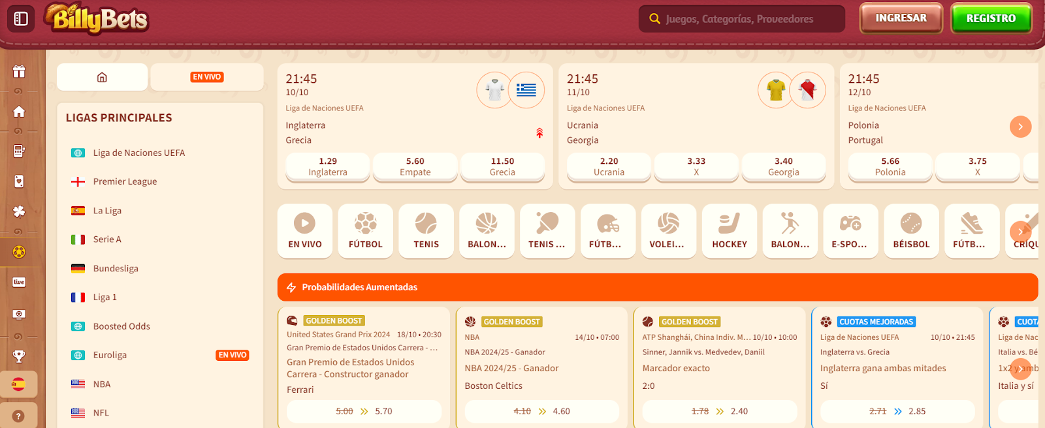Switch to the EN VIVO tab
The height and width of the screenshot is (428, 1045).
coord(207,77)
